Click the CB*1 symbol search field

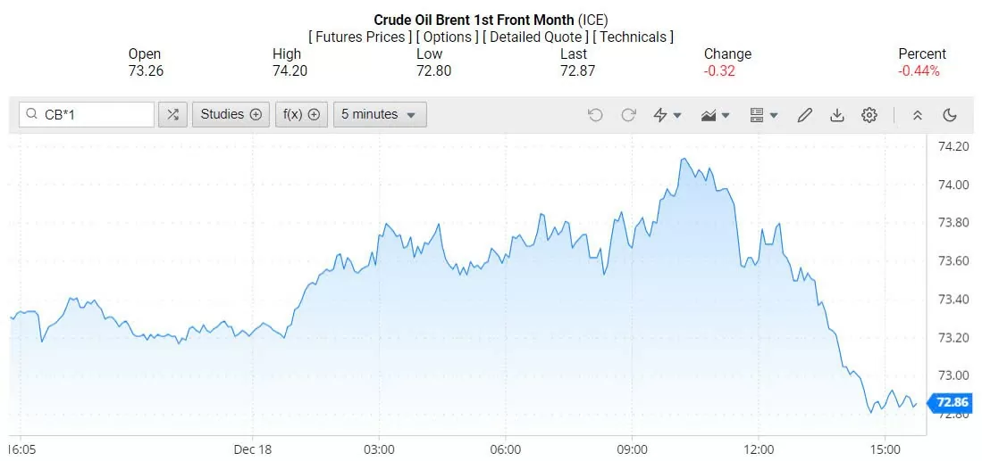click(x=95, y=114)
